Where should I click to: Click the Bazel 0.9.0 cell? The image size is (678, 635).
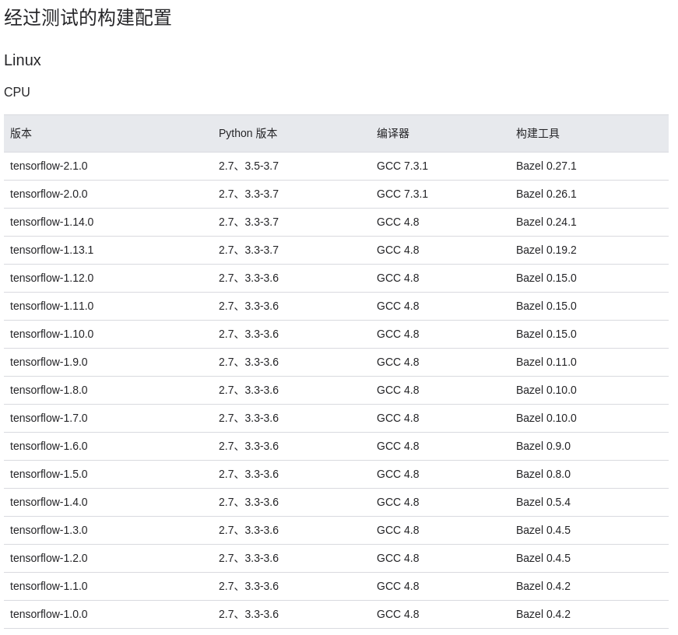tap(543, 446)
